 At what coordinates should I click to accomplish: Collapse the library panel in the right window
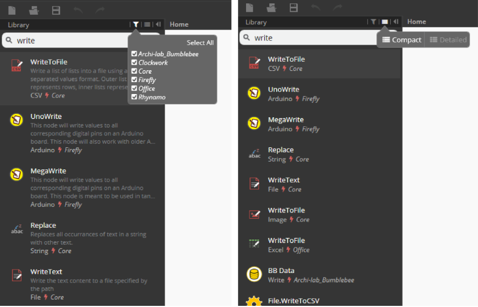click(x=396, y=22)
